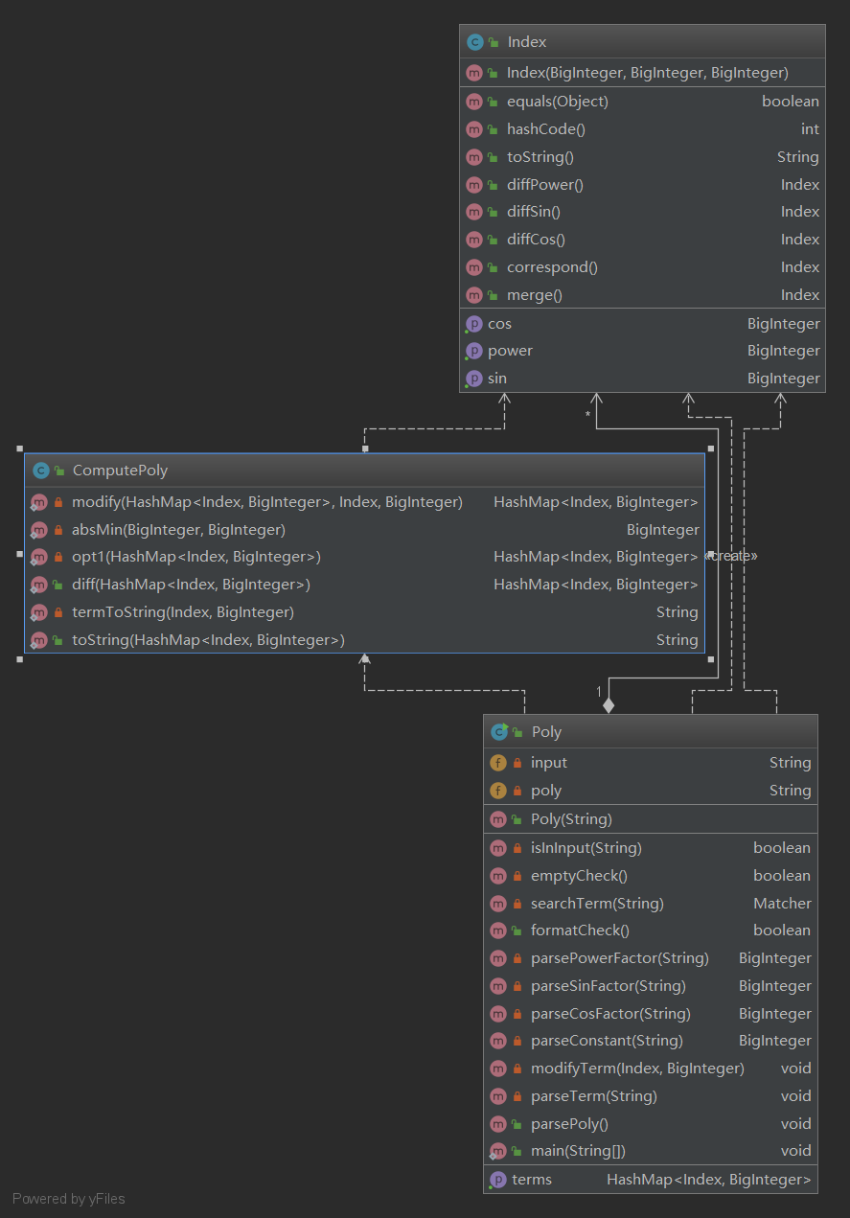Click method icon of termToString
Image resolution: width=850 pixels, height=1218 pixels.
click(38, 612)
